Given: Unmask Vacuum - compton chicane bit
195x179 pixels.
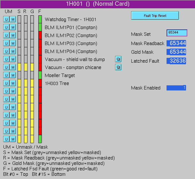Looking at the screenshot, I should pyautogui.click(x=6, y=67).
